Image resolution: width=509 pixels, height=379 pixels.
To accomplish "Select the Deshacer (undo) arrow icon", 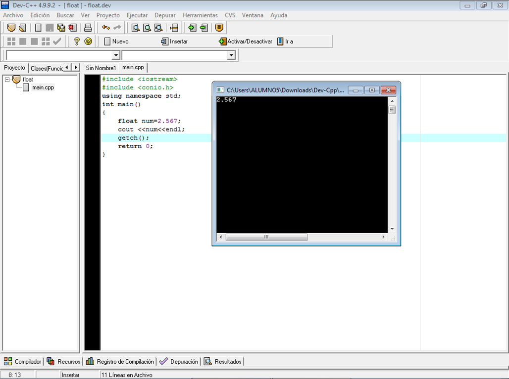I will coord(105,28).
